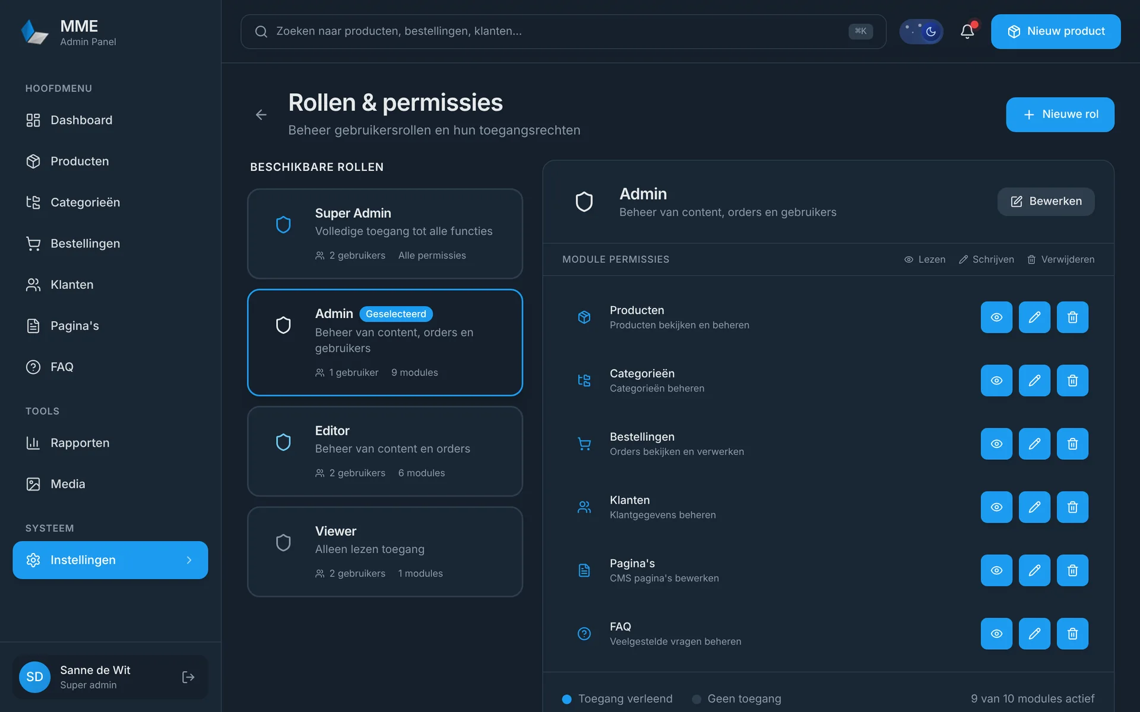Click the Nieuwe rol button
Image resolution: width=1140 pixels, height=712 pixels.
1060,115
